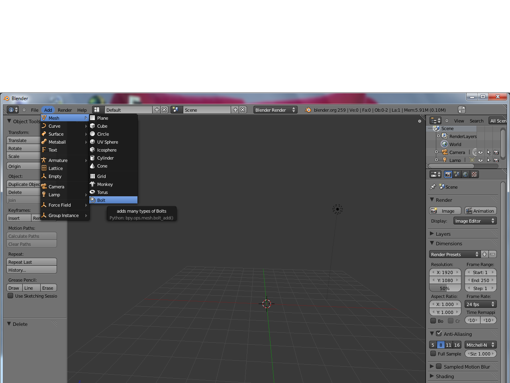This screenshot has width=510, height=383.
Task: Click the Blender logo splash icon
Action: pos(308,110)
